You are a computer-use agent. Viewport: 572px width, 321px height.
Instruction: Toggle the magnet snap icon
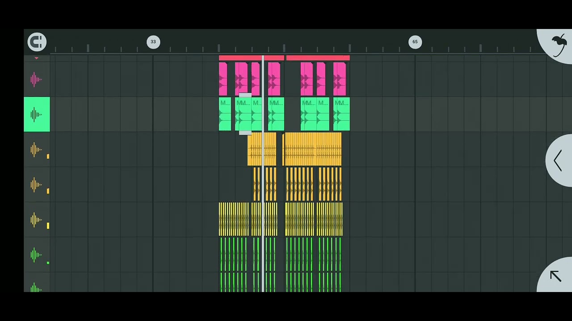pyautogui.click(x=37, y=42)
